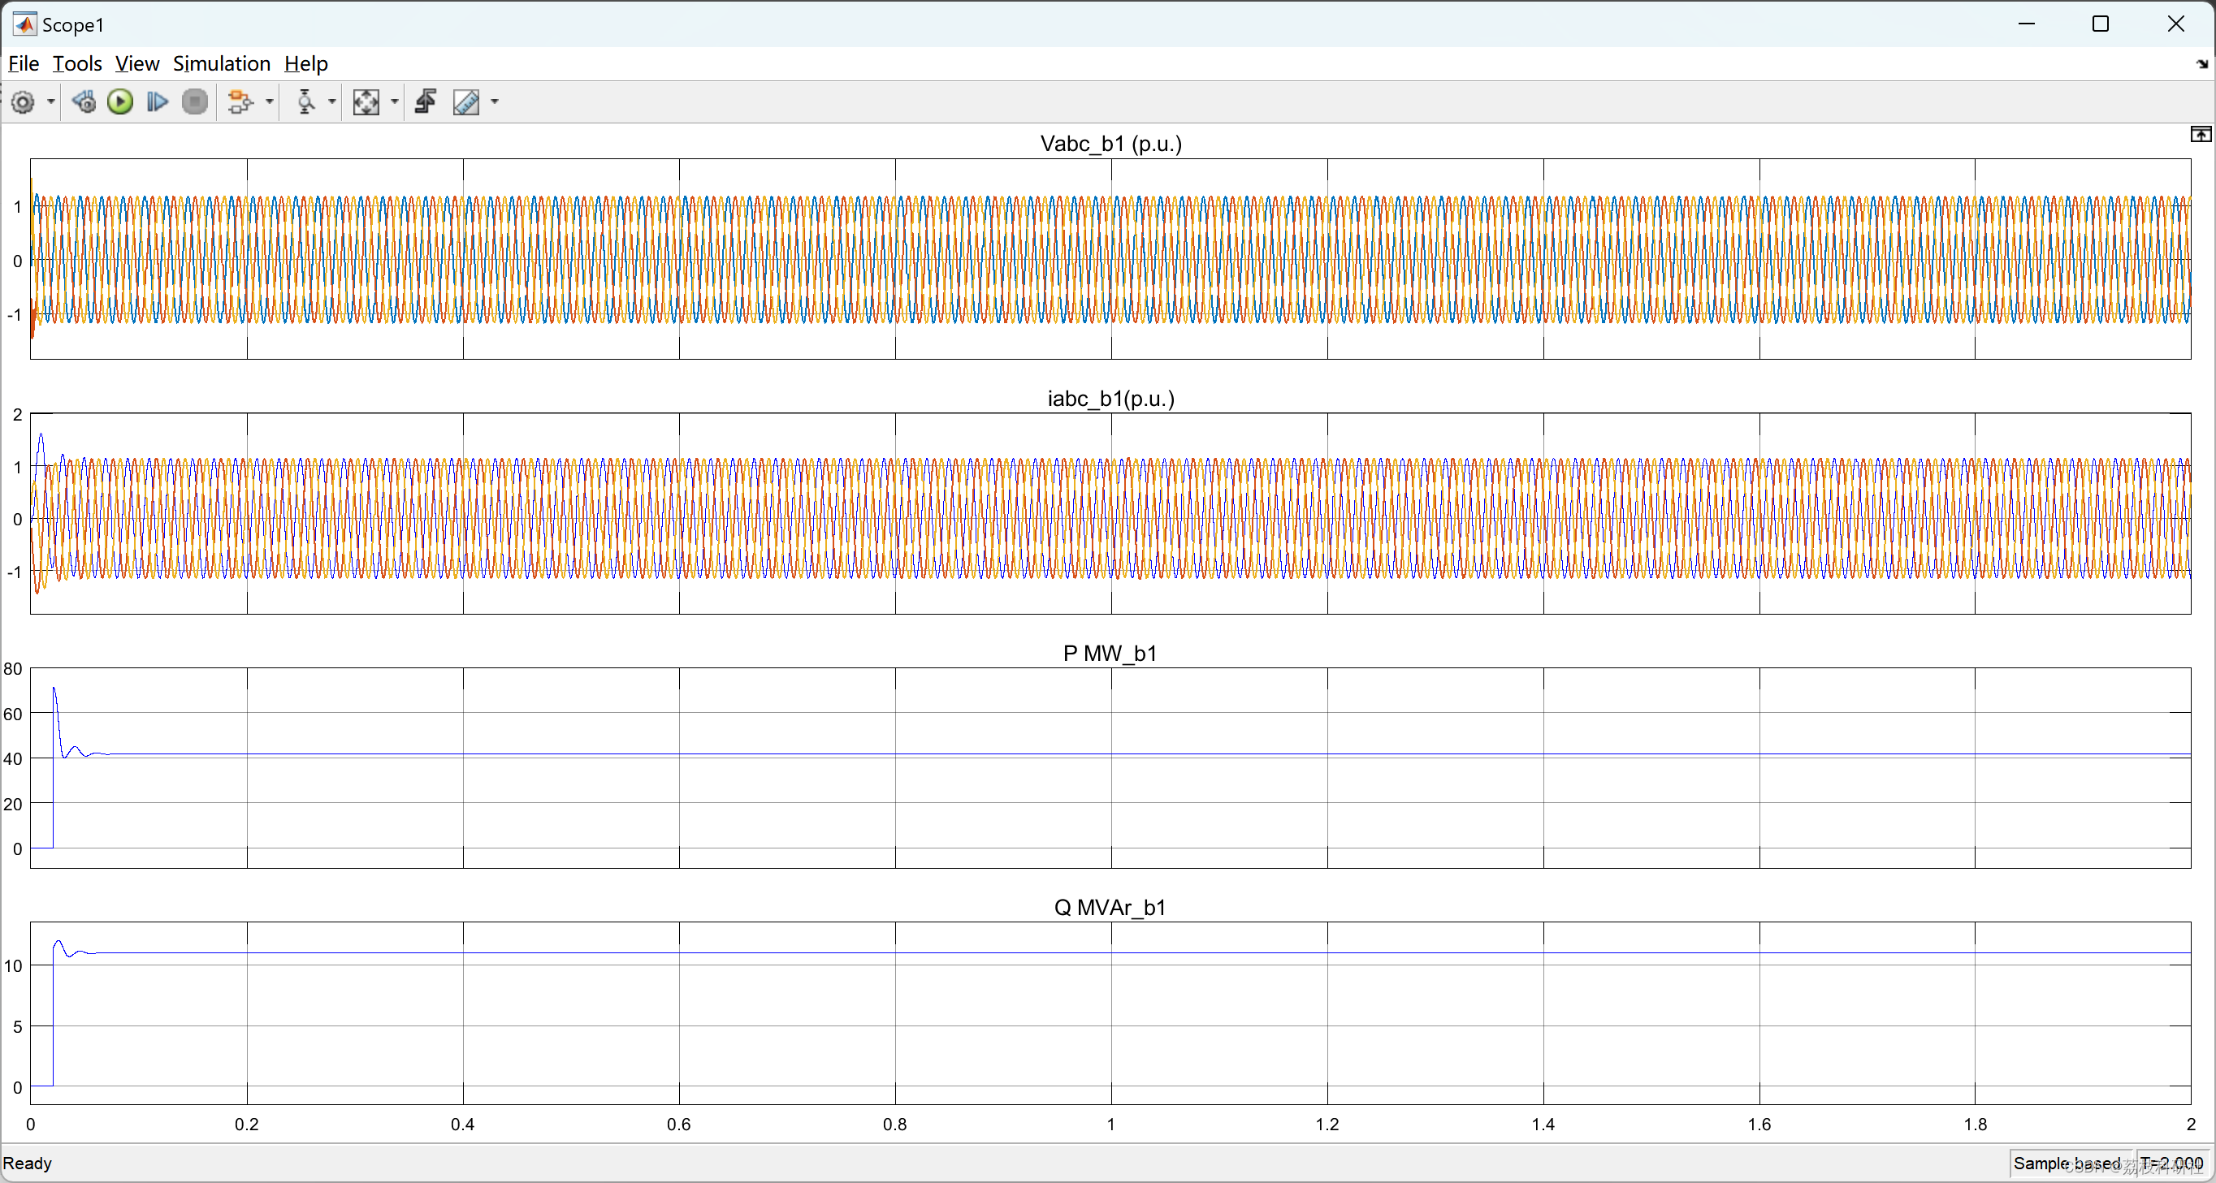Run the simulation with the play icon
2216x1183 pixels.
[119, 102]
